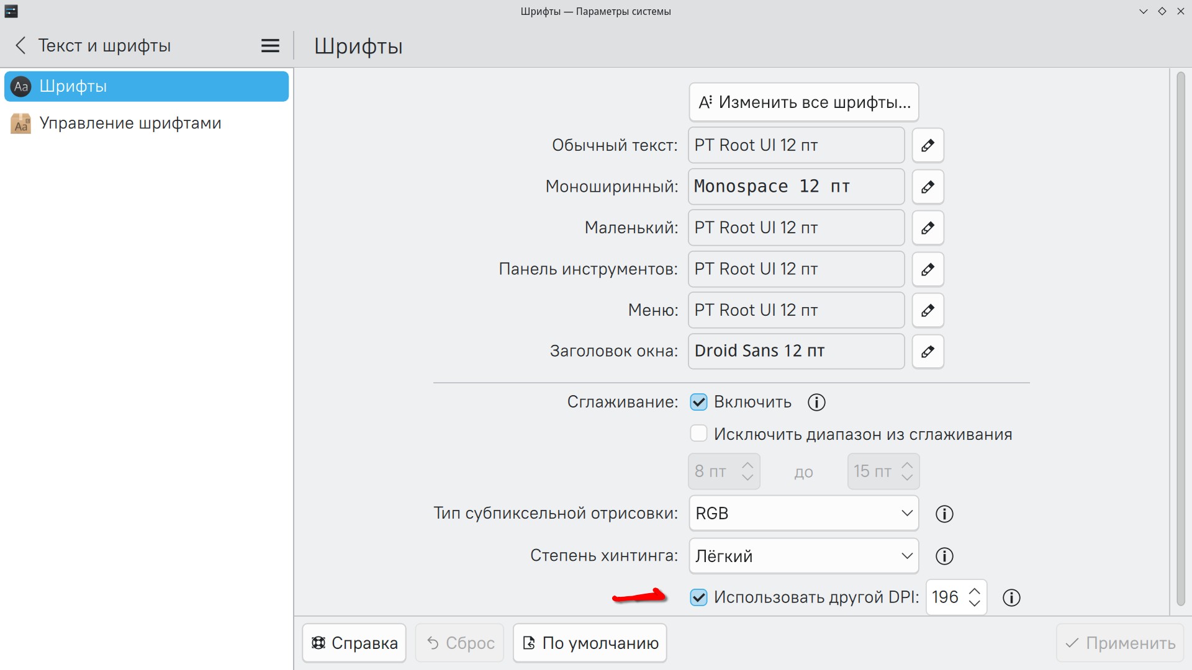The width and height of the screenshot is (1192, 670).
Task: Uncheck Использовать другой DPI checkbox
Action: (x=698, y=597)
